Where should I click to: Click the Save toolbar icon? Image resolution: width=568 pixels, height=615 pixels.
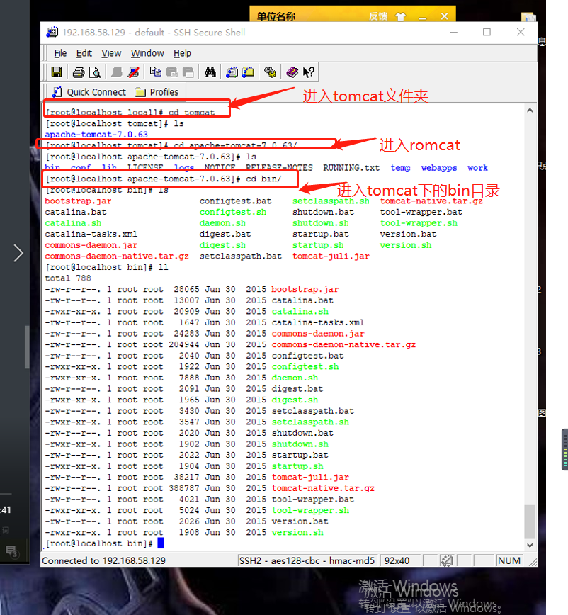click(57, 72)
